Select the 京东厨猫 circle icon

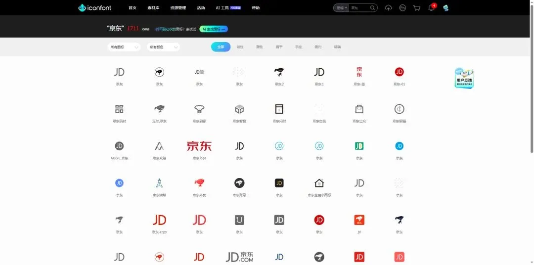[399, 109]
